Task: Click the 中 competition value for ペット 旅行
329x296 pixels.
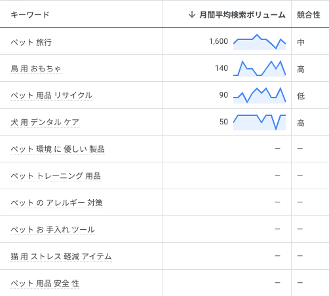Action: [x=301, y=42]
